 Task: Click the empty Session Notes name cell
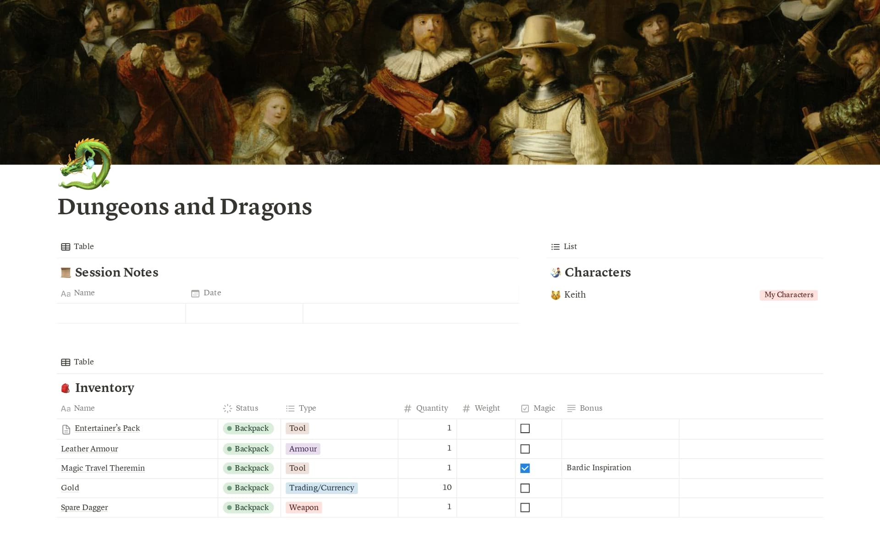pos(121,314)
